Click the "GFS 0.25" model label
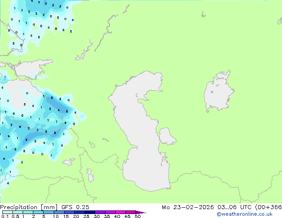The width and height of the screenshot is (282, 218). (x=75, y=207)
